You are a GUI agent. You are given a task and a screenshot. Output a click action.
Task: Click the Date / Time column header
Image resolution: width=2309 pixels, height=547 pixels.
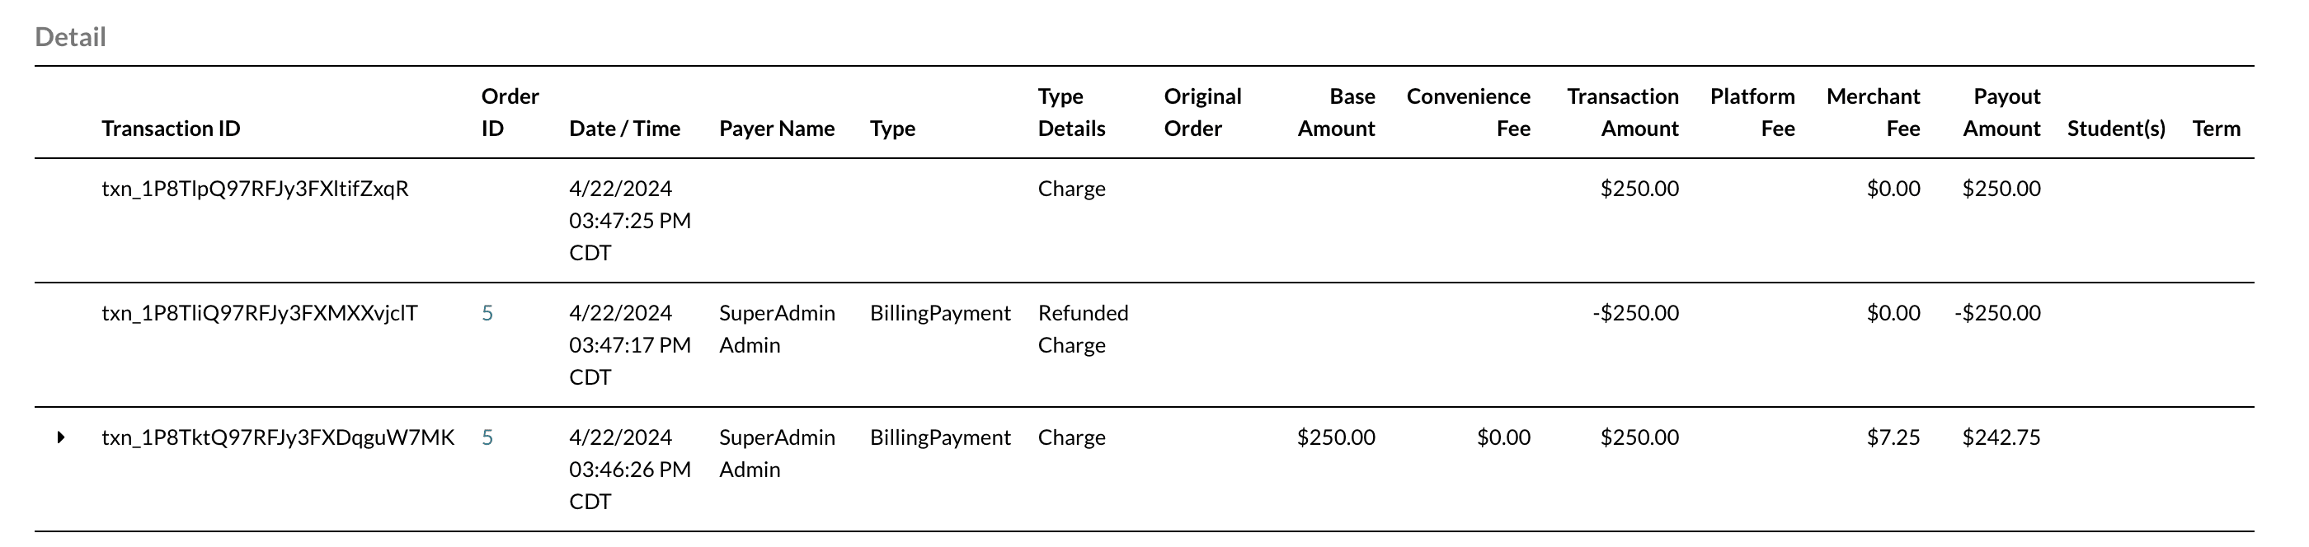[x=624, y=129]
